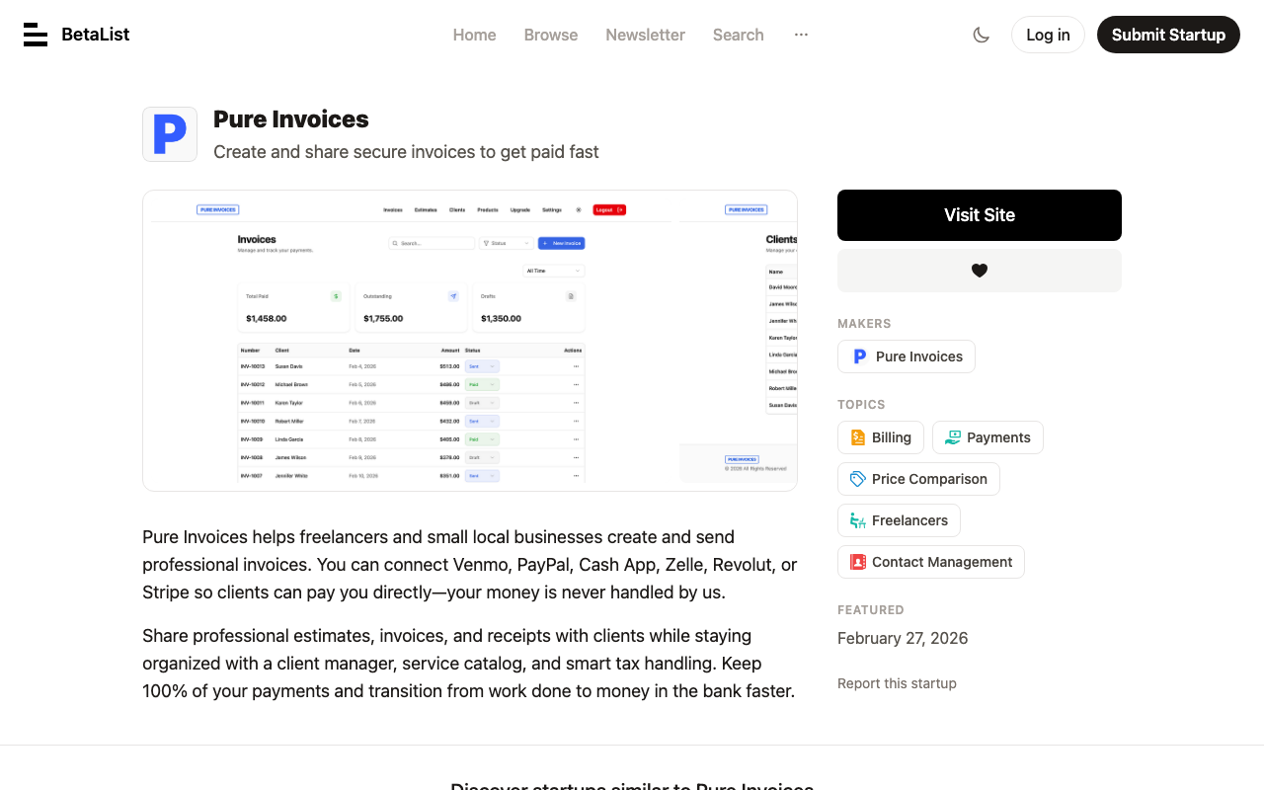Click the New Invoice button in screenshot
Screen dimensions: 1264x790
[x=561, y=243]
